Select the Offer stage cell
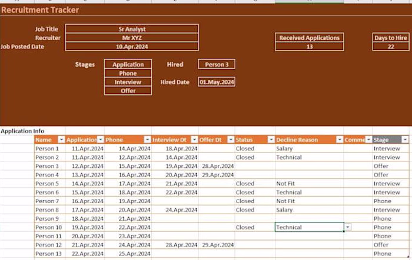This screenshot has width=412, height=260. 128,91
